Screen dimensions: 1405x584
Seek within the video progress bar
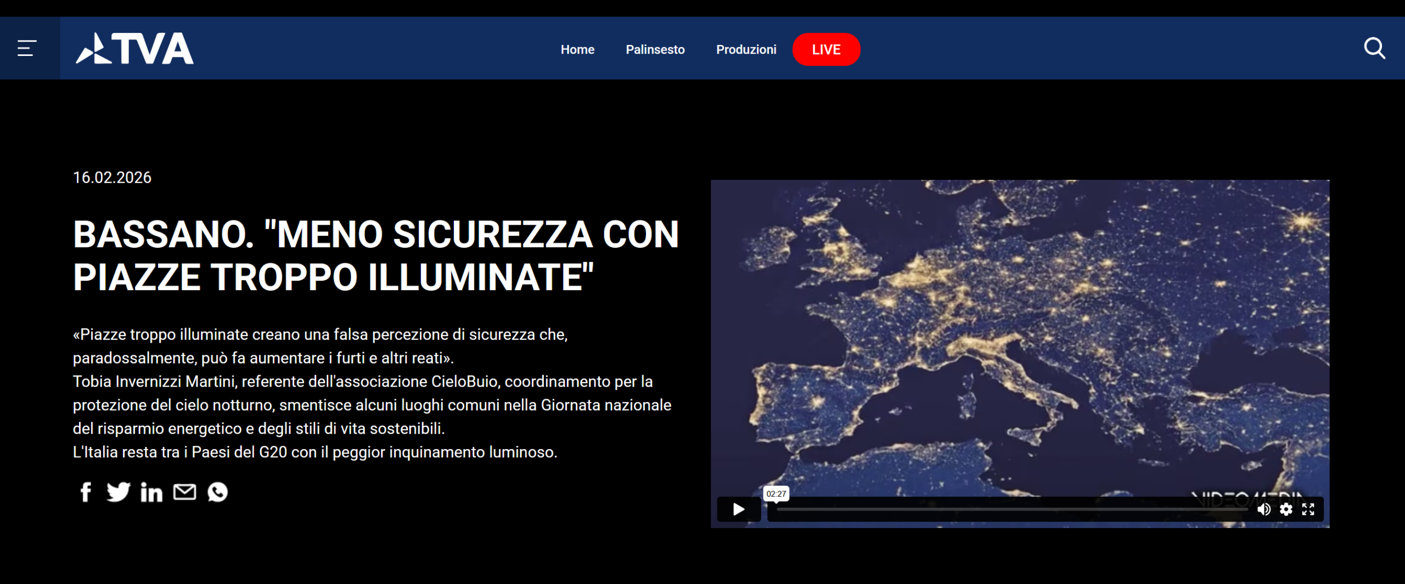(x=1011, y=509)
